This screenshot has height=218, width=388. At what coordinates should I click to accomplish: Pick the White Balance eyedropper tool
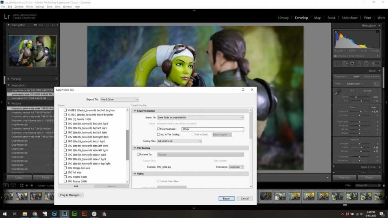[x=338, y=92]
